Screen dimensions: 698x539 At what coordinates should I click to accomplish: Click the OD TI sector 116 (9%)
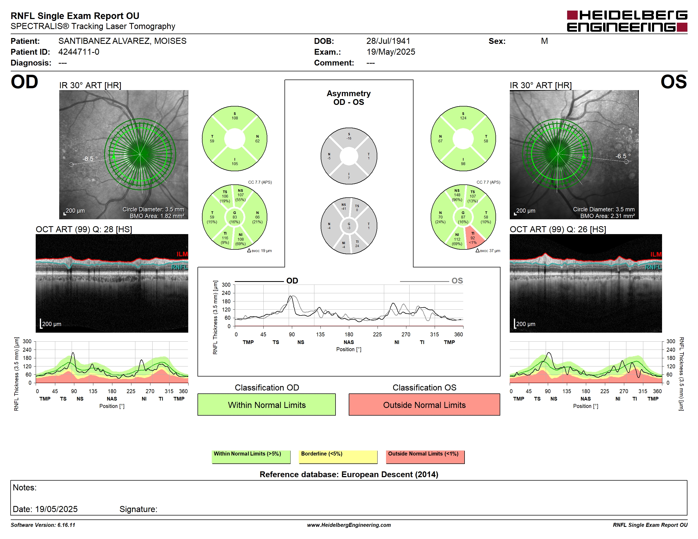[x=225, y=238]
